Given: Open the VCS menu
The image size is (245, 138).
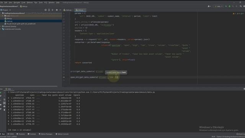Looking at the screenshot, I should [x=46, y=3].
